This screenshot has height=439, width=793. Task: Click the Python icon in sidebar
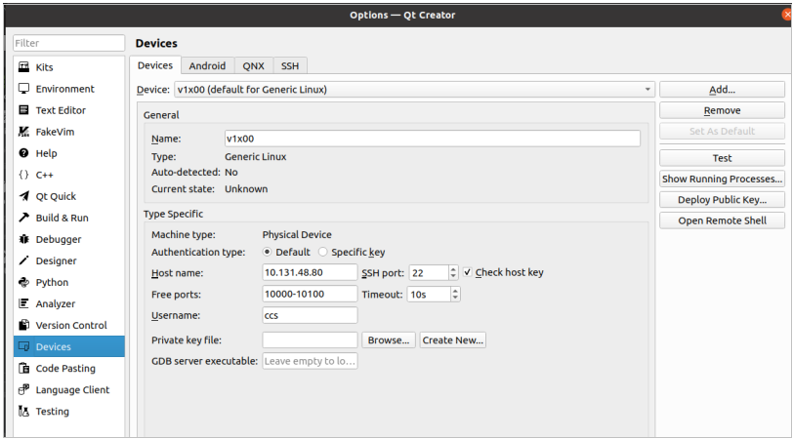[24, 282]
